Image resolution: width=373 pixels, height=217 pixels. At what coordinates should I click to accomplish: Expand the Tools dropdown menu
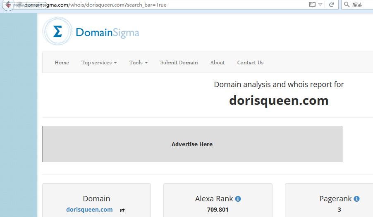pyautogui.click(x=139, y=63)
